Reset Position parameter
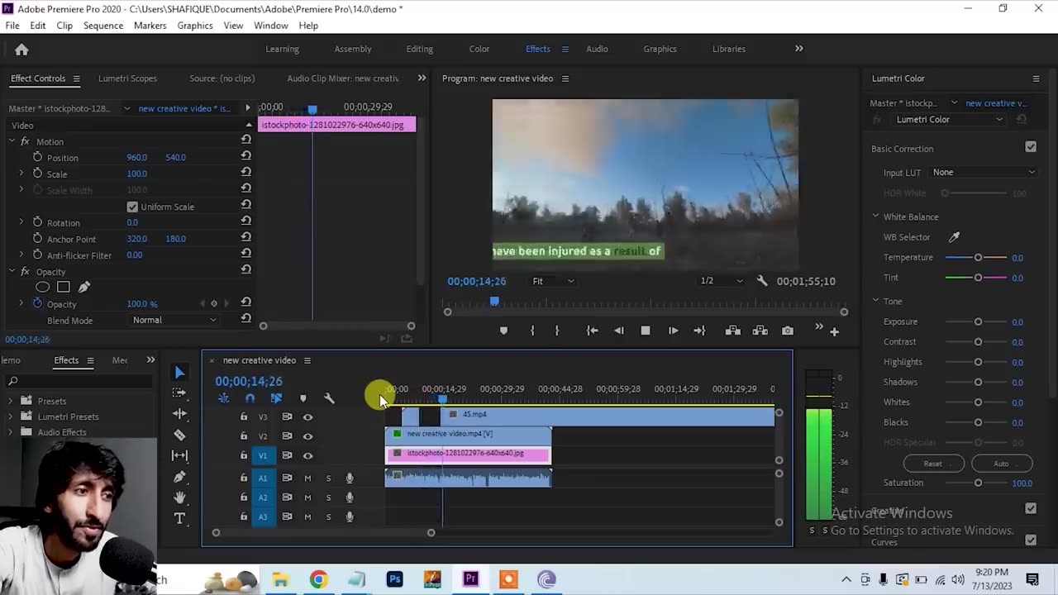 [x=245, y=157]
